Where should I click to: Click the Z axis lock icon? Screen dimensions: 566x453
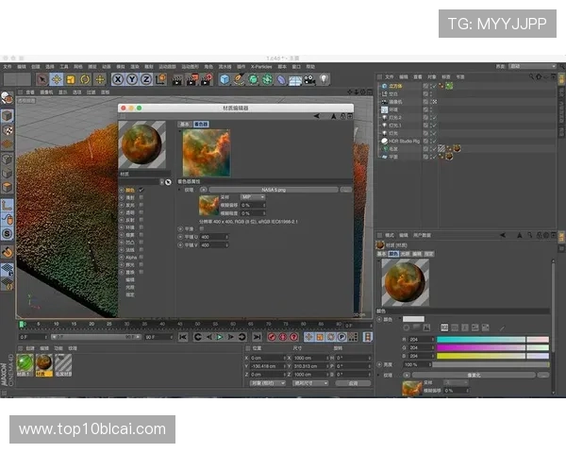click(145, 80)
